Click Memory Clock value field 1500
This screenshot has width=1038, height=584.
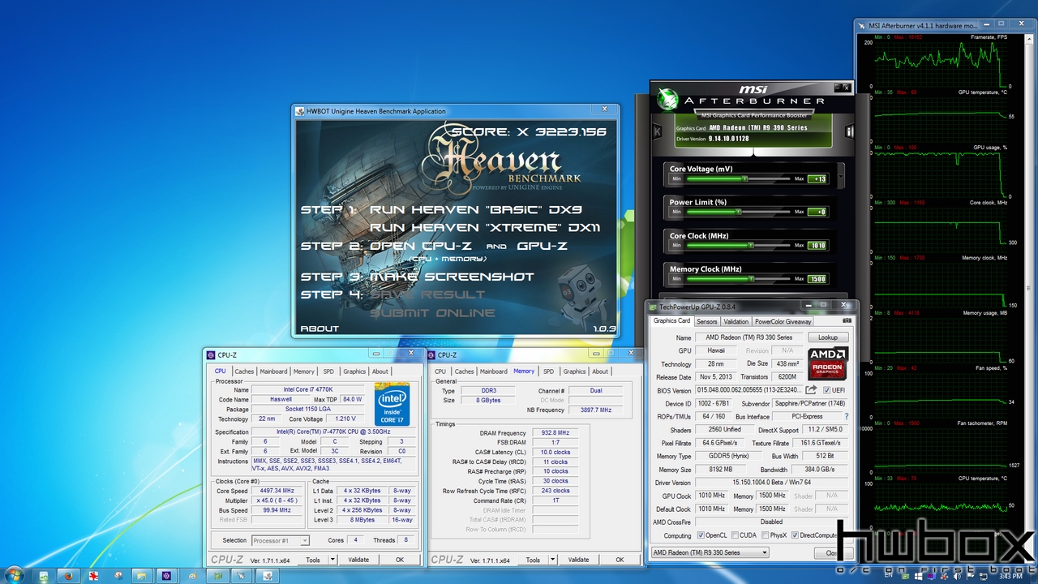click(x=817, y=279)
